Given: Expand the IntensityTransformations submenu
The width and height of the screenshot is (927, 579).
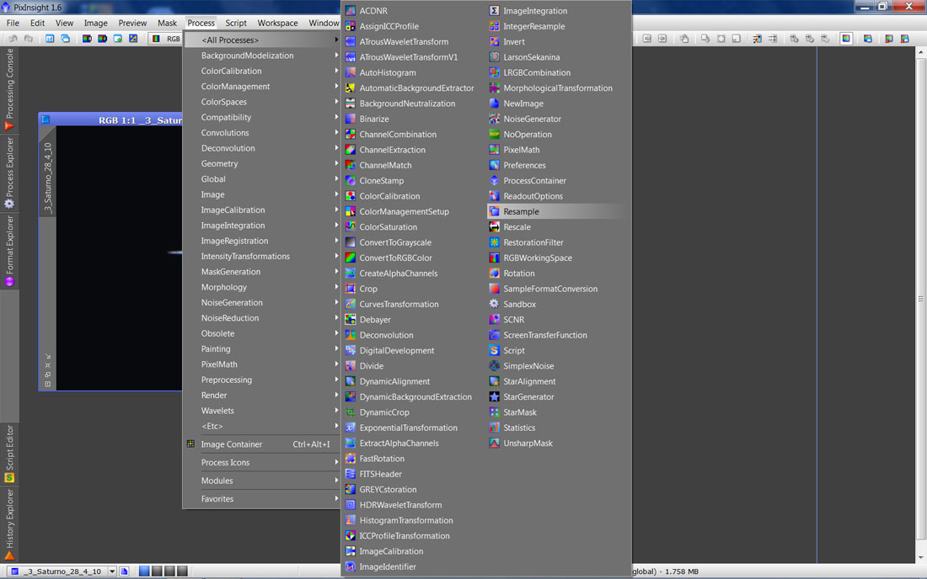Looking at the screenshot, I should pos(262,256).
